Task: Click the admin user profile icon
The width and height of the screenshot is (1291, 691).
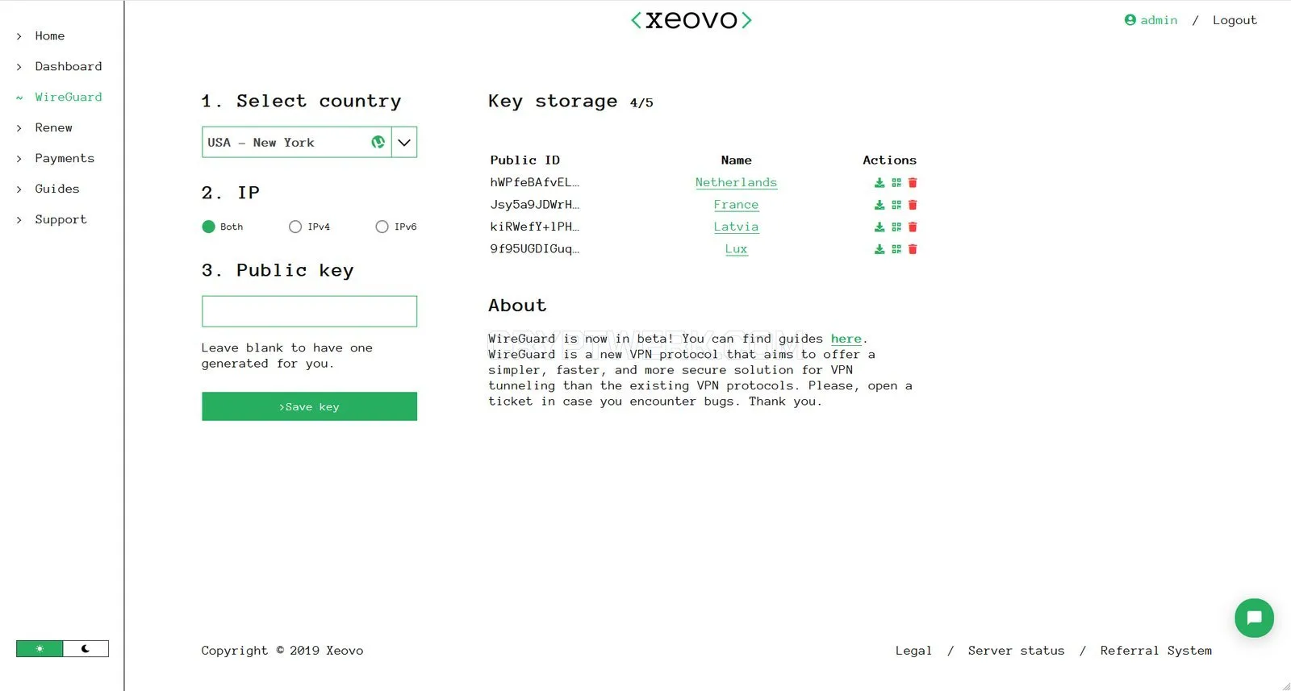Action: (x=1130, y=20)
